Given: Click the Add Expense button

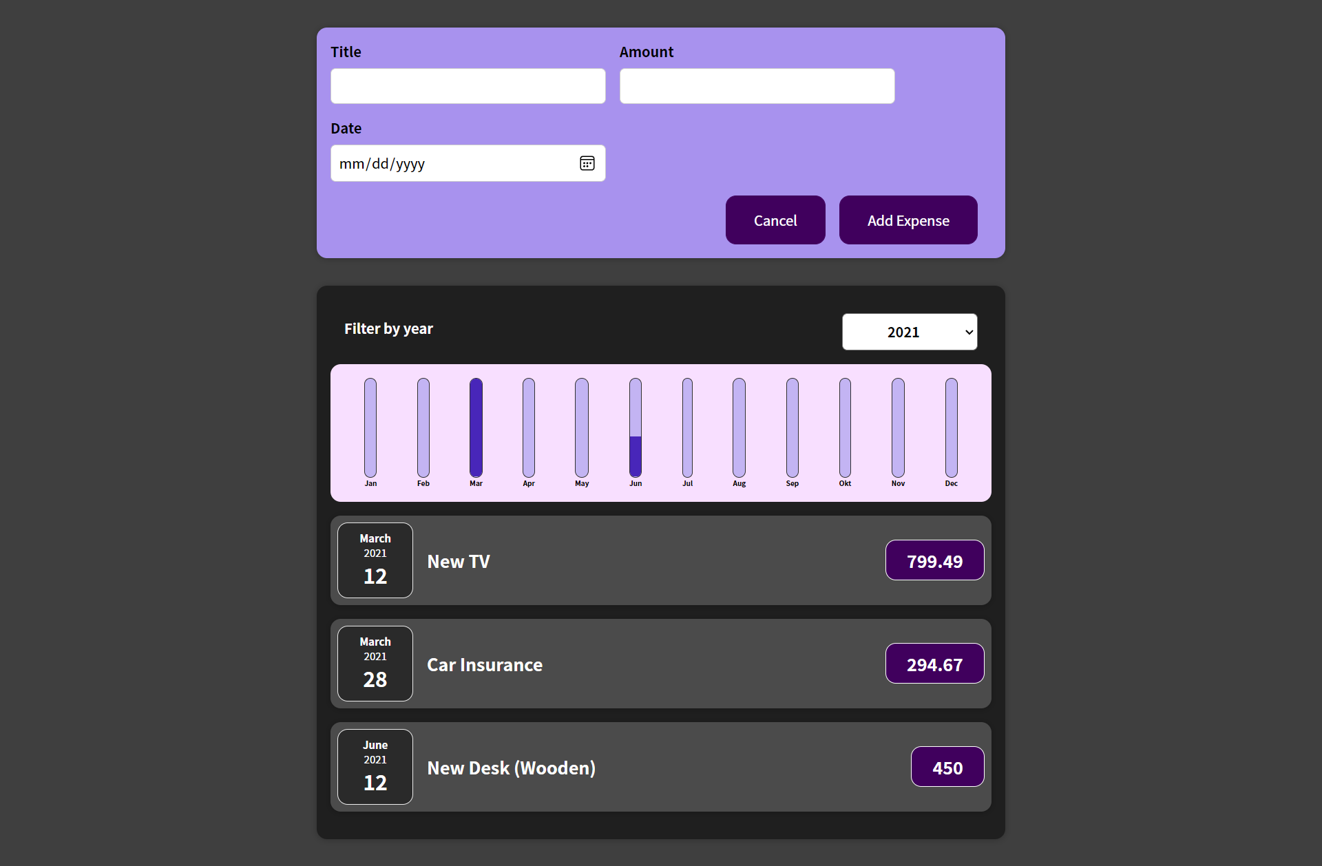Looking at the screenshot, I should click(907, 220).
